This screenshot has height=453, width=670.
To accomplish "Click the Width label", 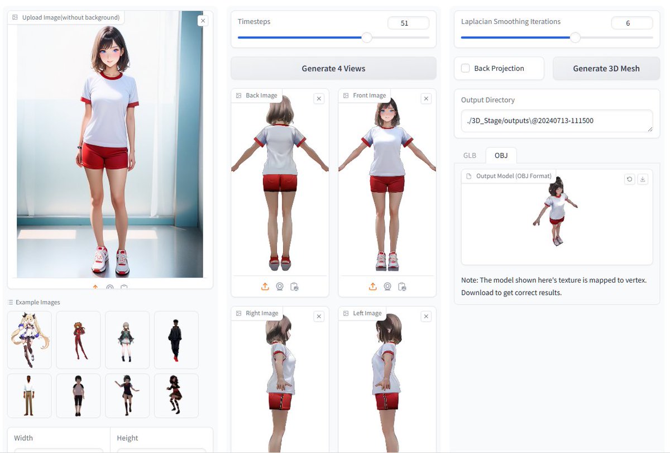I will click(24, 438).
